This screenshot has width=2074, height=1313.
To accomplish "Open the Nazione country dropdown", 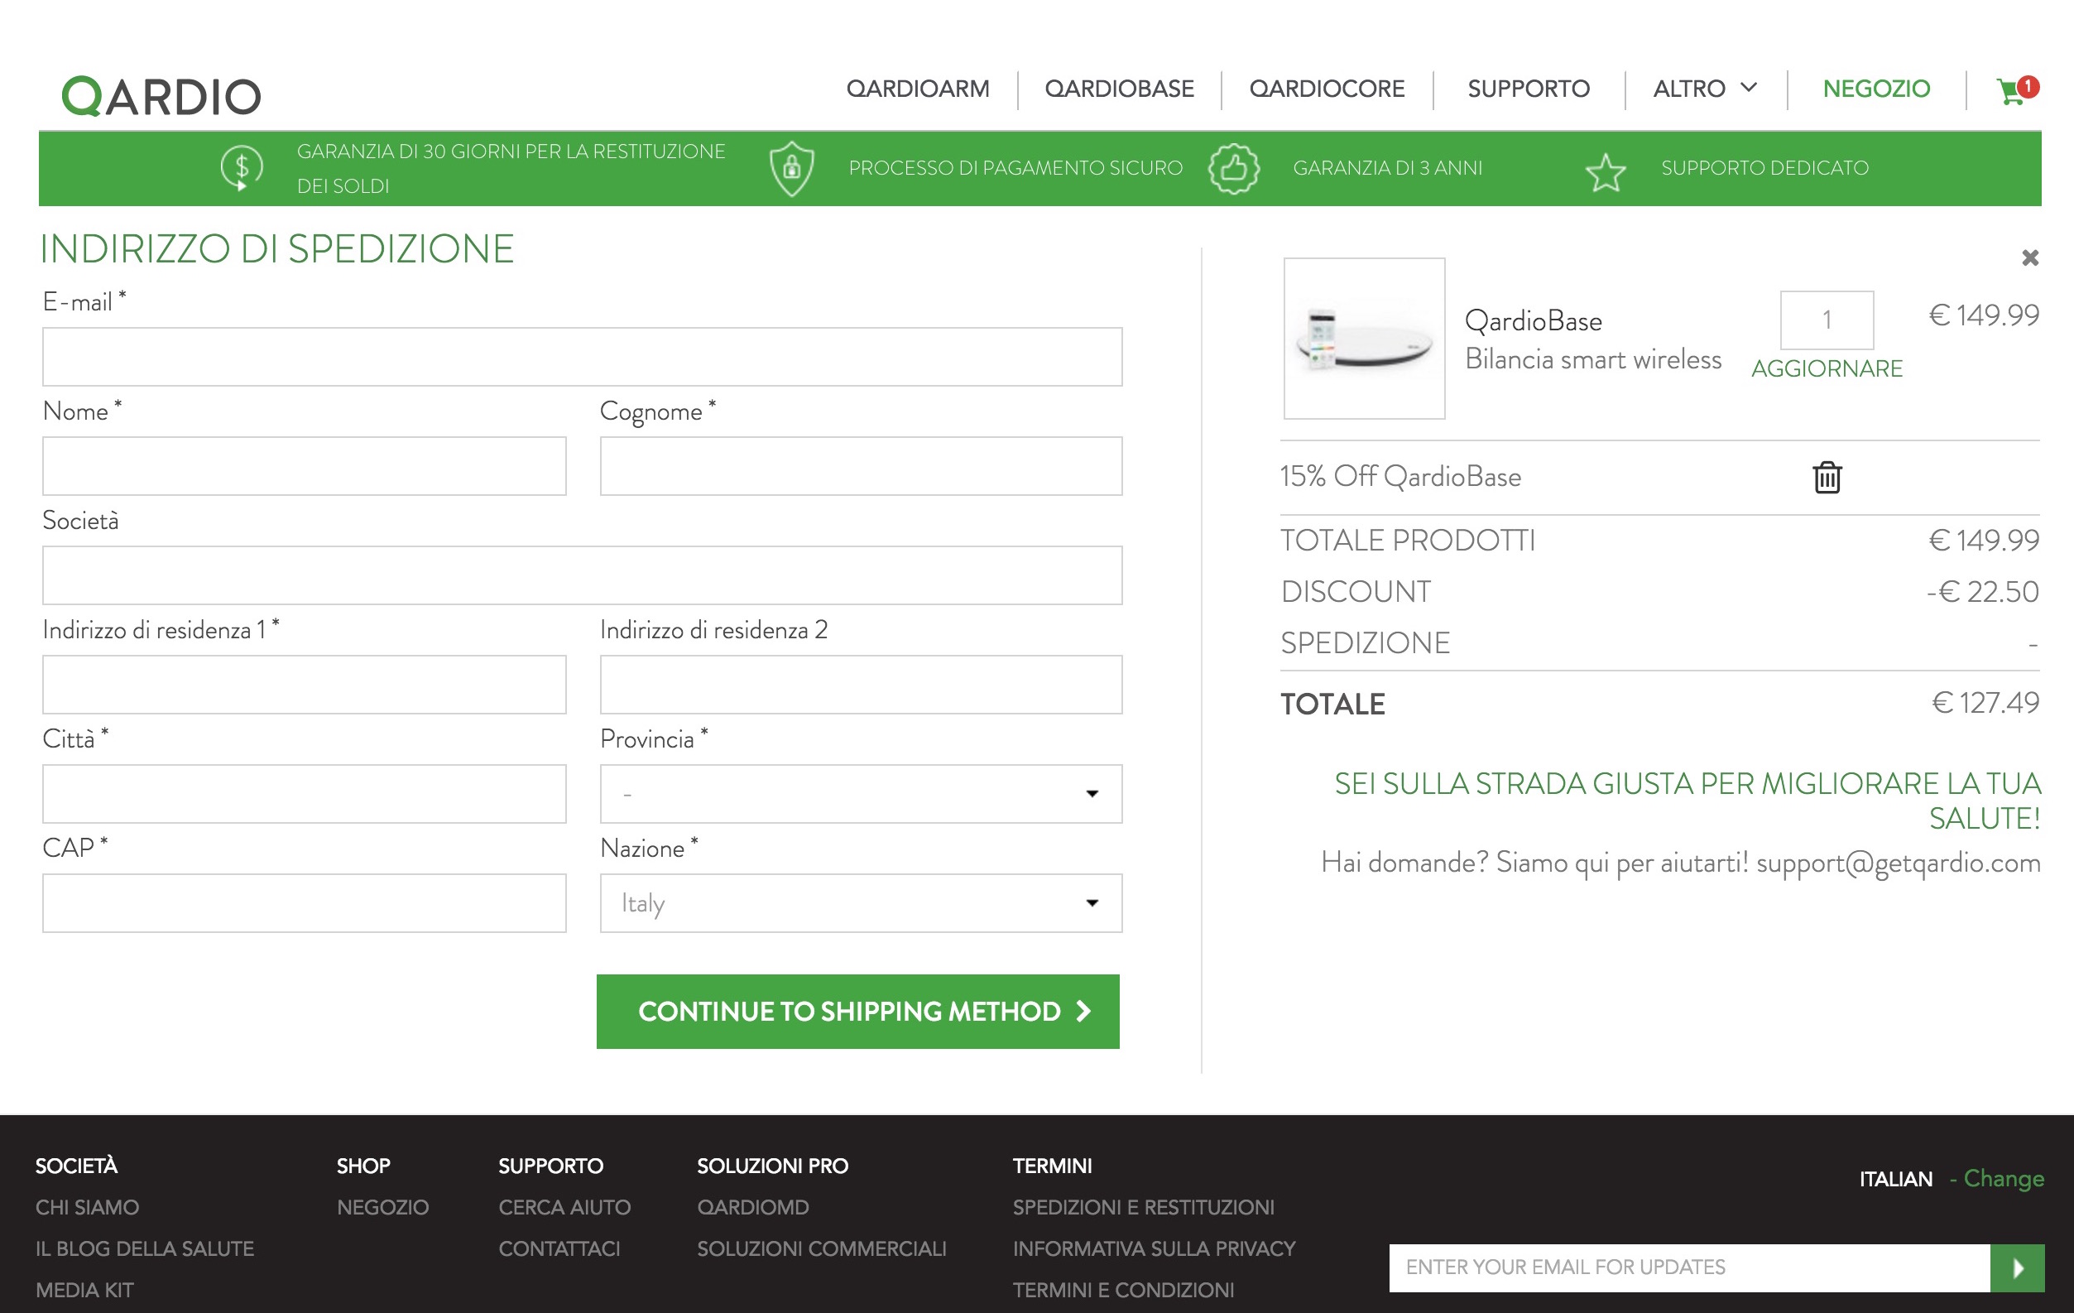I will click(x=861, y=903).
